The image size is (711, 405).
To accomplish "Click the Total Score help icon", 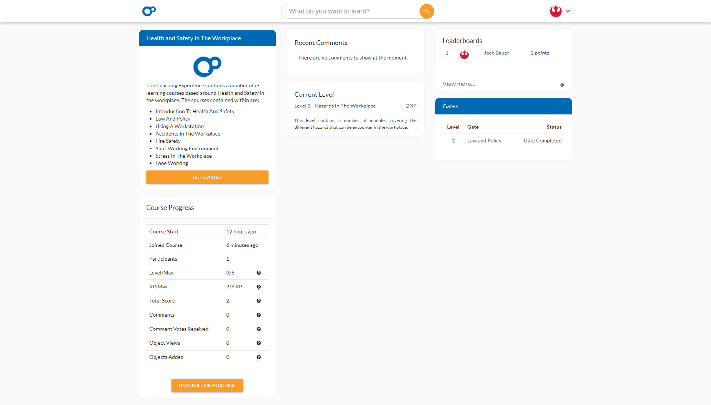I will 259,301.
